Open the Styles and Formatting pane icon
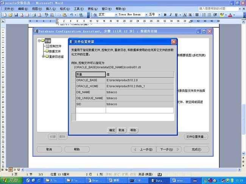This screenshot has width=246, height=184. point(95,15)
